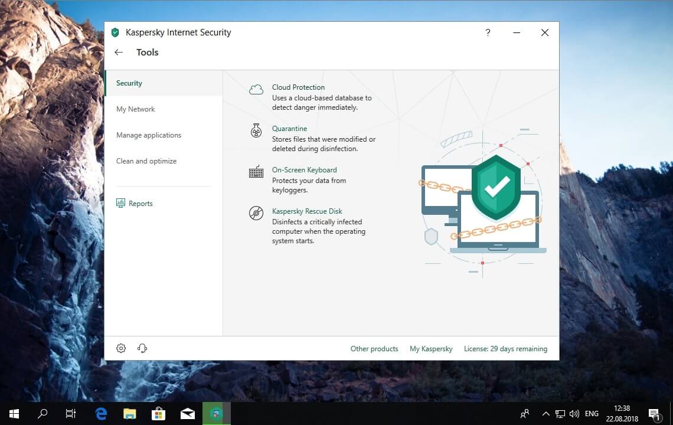Click the "Tools" page heading
This screenshot has width=673, height=425.
click(147, 53)
